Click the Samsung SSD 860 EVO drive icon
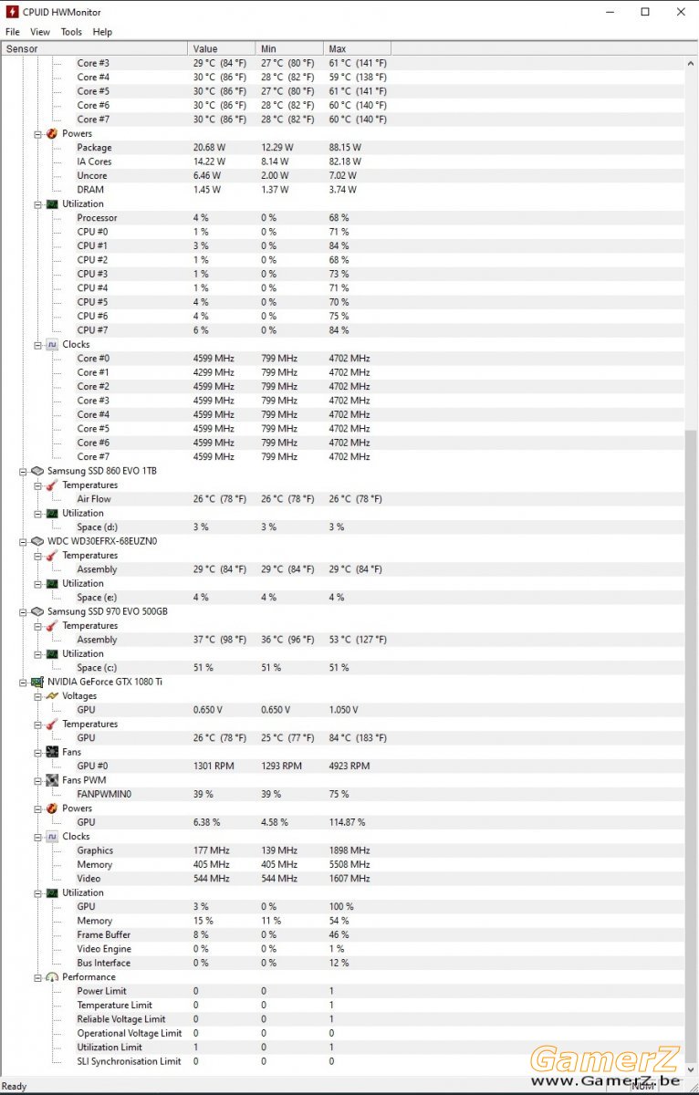The height and width of the screenshot is (1095, 699). 37,471
